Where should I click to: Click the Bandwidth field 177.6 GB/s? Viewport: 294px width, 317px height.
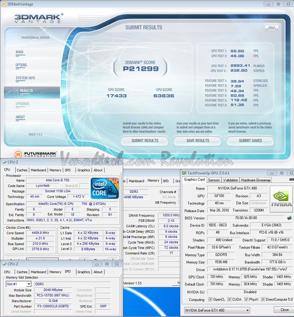tap(277, 262)
